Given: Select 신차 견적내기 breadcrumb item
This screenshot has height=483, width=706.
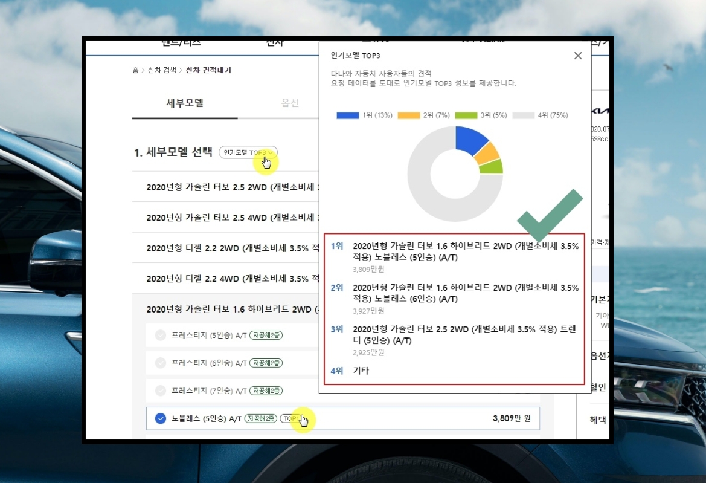Looking at the screenshot, I should tap(208, 70).
